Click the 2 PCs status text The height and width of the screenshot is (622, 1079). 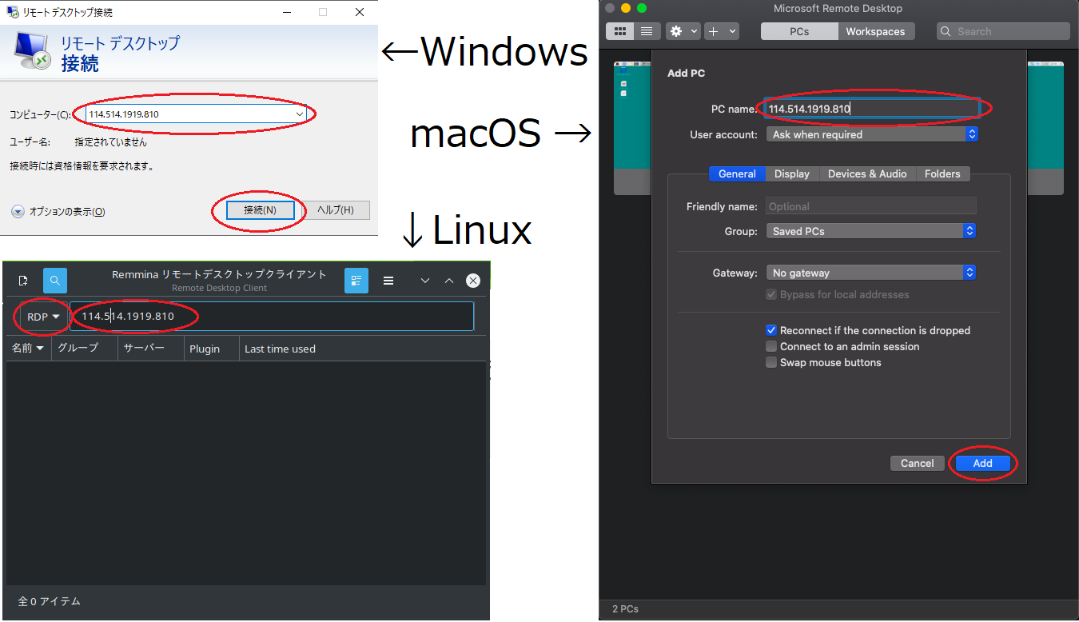tap(625, 609)
